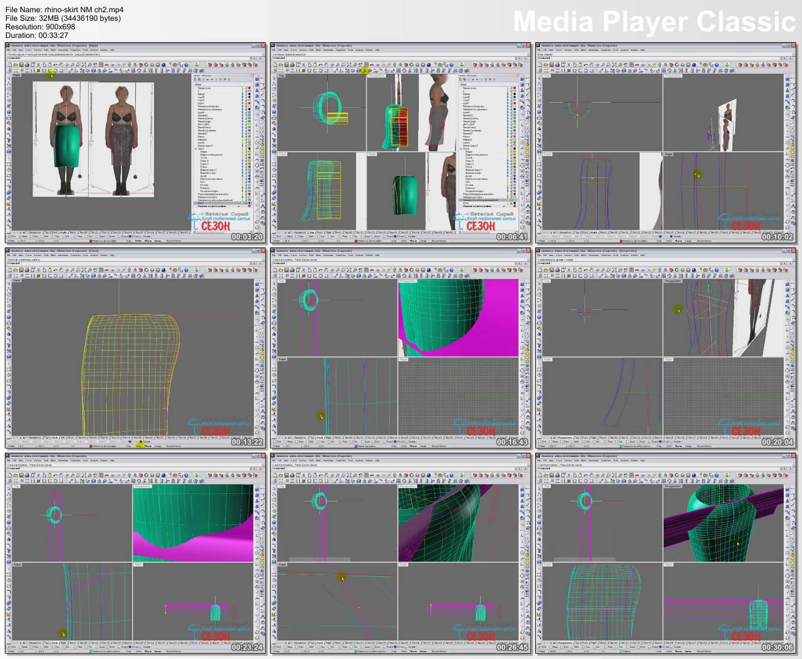Switch to Perspective viewport tab in 00:03:20 frame
This screenshot has width=802, height=659.
pos(34,232)
